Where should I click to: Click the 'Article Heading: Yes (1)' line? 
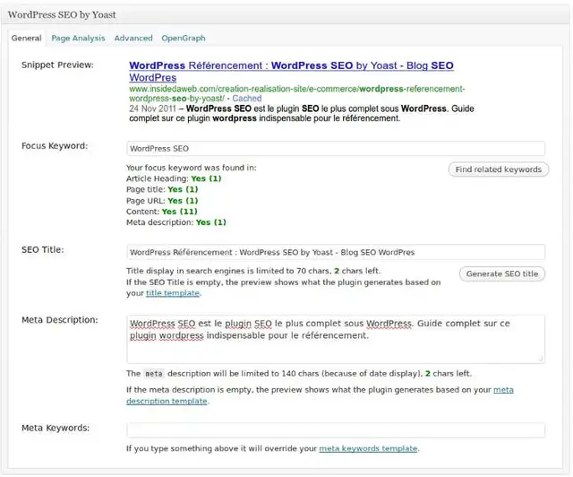[x=174, y=178]
